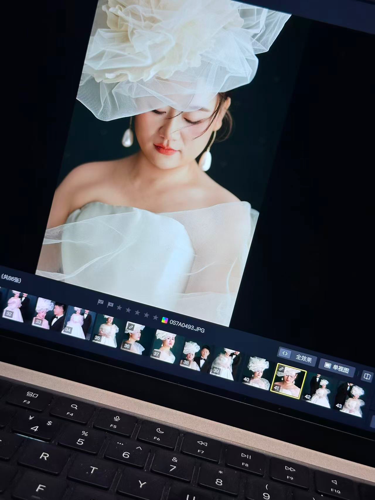Rate the photo three stars

pos(137,313)
